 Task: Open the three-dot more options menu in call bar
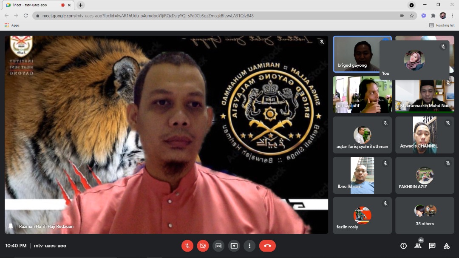pos(249,246)
